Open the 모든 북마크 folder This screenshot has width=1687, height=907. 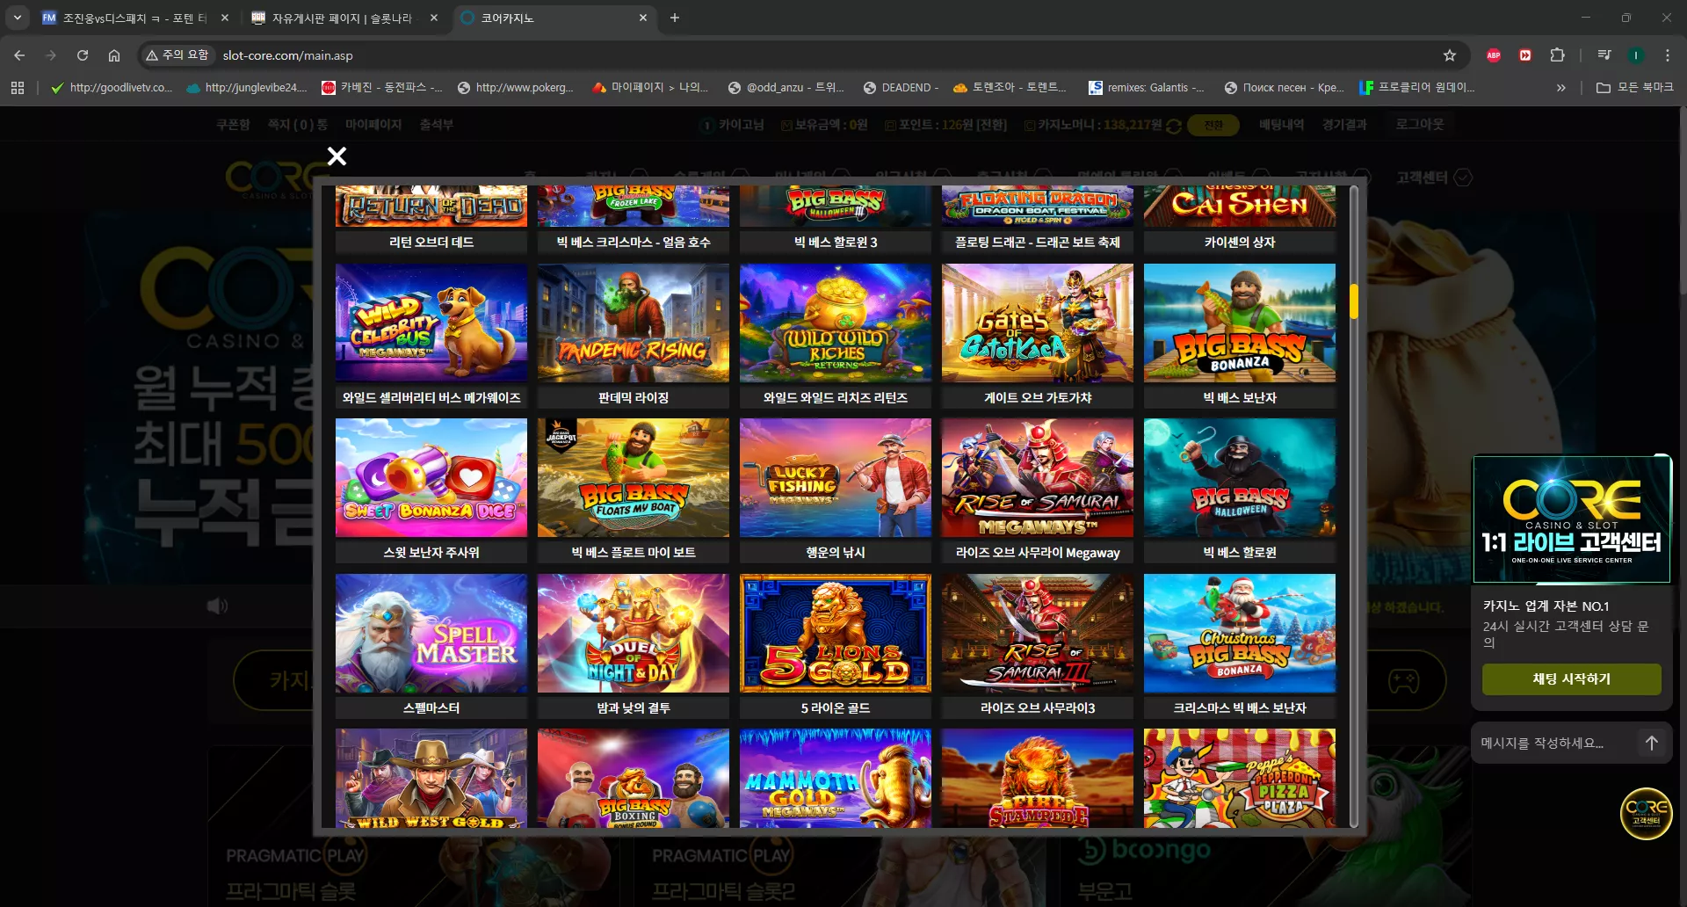tap(1634, 88)
